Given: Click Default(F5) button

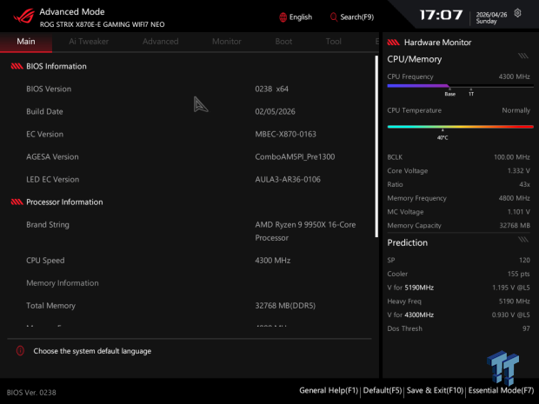Looking at the screenshot, I should tap(383, 391).
